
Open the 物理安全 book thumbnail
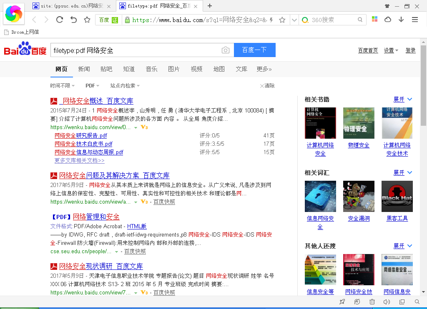point(359,123)
